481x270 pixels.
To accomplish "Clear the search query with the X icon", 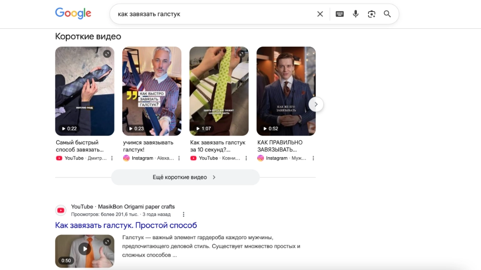I will click(320, 14).
